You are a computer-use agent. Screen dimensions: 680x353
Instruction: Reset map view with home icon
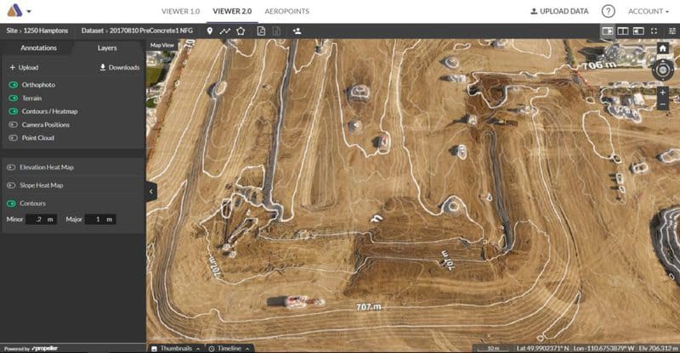tap(662, 48)
